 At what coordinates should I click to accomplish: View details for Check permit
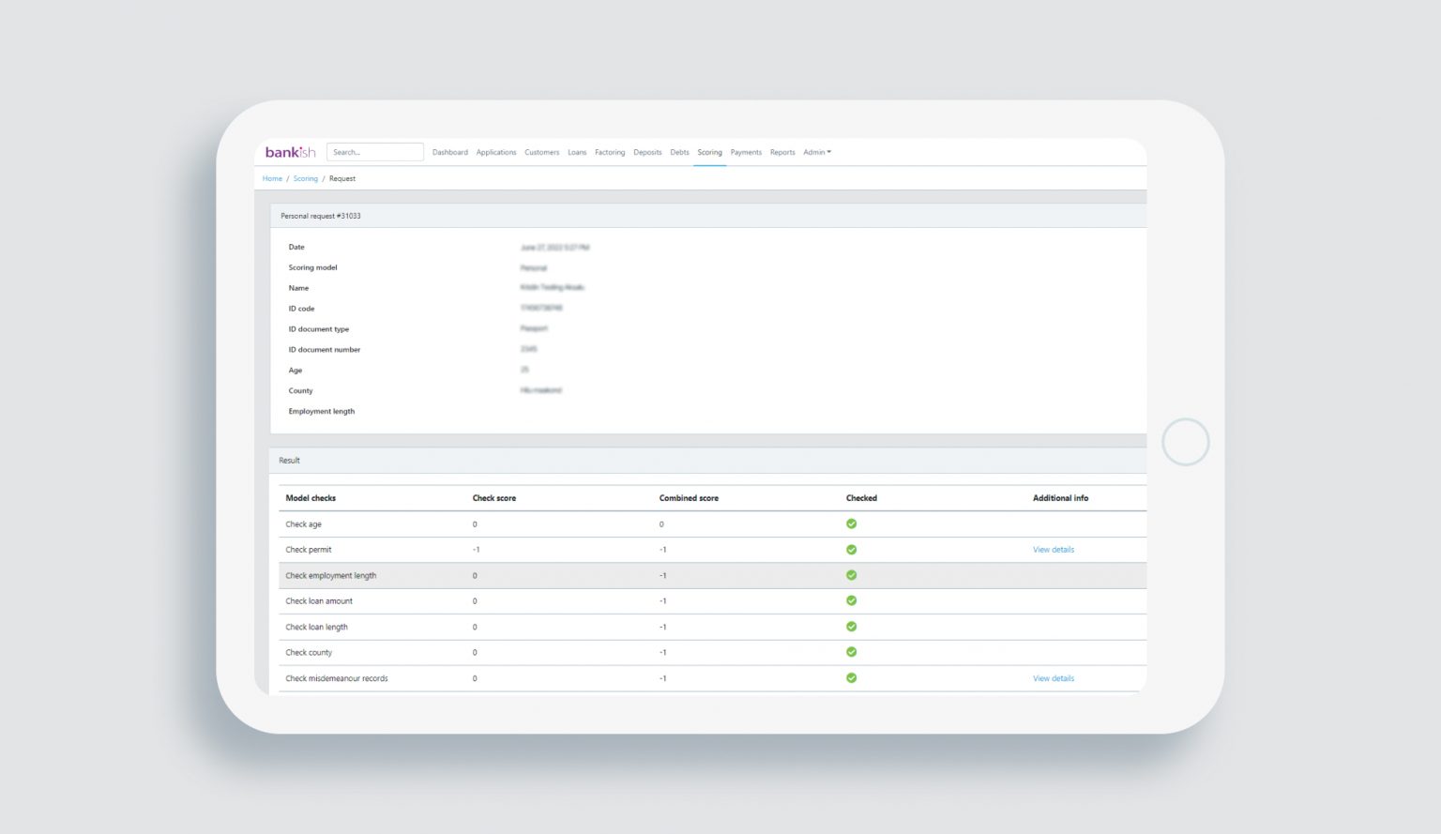[1053, 549]
